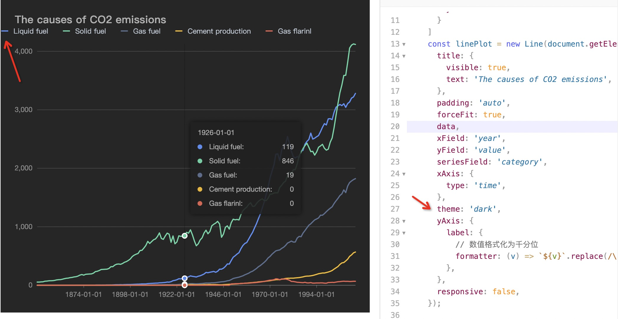Click the red Gas flarinl legend marker
The height and width of the screenshot is (319, 618).
click(269, 31)
